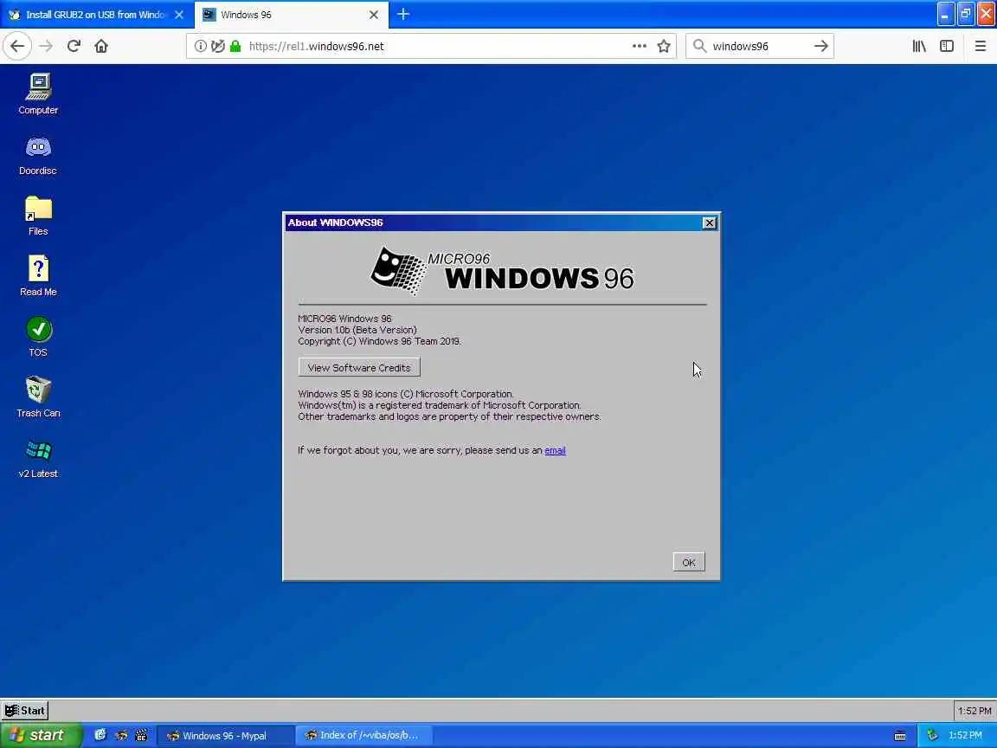Reload the current page
This screenshot has height=748, width=997.
pyautogui.click(x=74, y=46)
